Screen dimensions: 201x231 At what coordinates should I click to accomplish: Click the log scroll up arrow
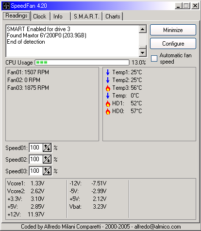pyautogui.click(x=143, y=29)
